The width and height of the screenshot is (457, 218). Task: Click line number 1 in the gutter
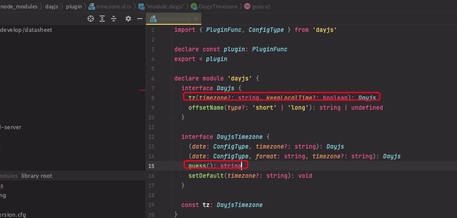153,30
